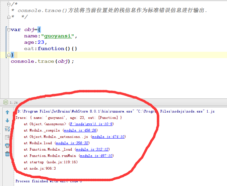Image resolution: width=227 pixels, height=186 pixels.
Task: Select the 1.js run tab
Action: [13, 103]
